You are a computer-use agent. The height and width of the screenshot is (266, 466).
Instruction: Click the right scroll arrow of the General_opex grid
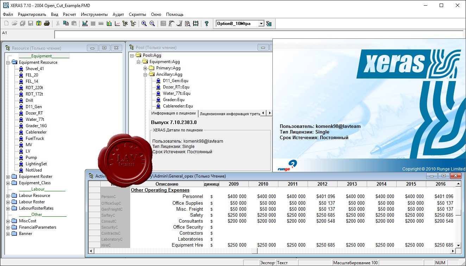(453, 251)
